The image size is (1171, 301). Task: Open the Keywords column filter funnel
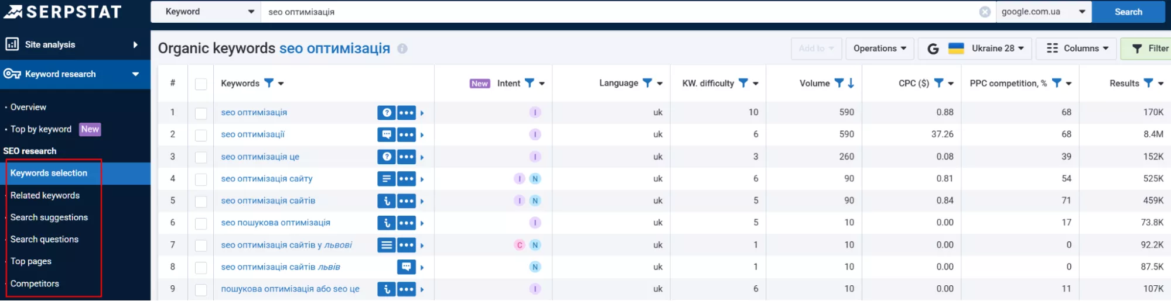(269, 83)
